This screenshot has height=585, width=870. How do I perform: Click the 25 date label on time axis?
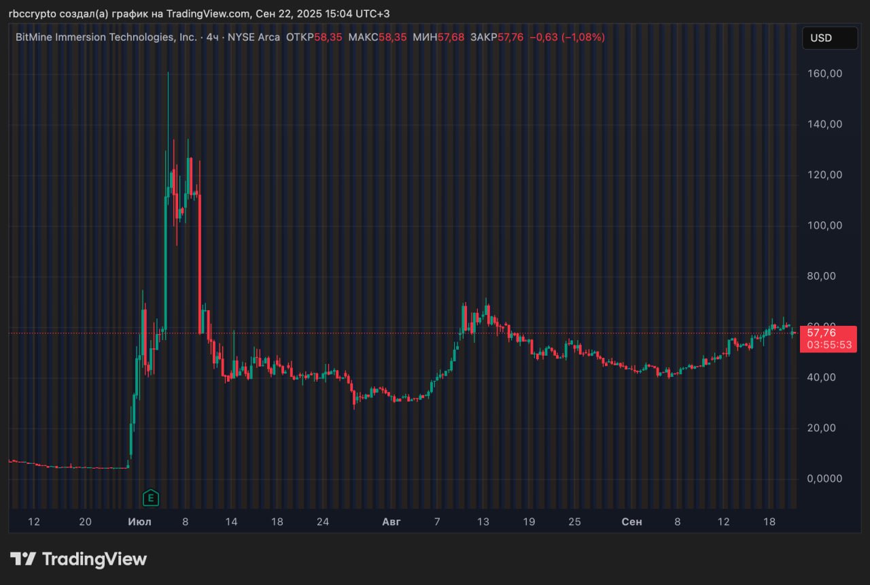tap(575, 522)
